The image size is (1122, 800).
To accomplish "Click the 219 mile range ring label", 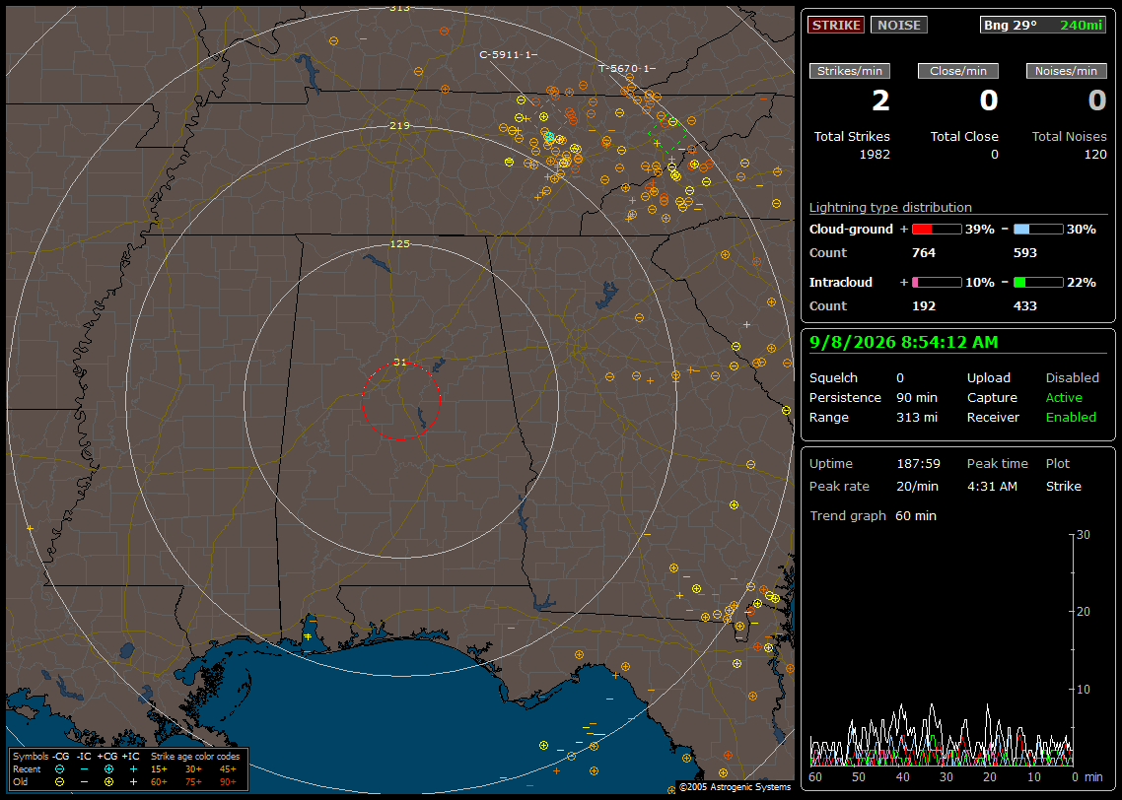I will coord(399,126).
